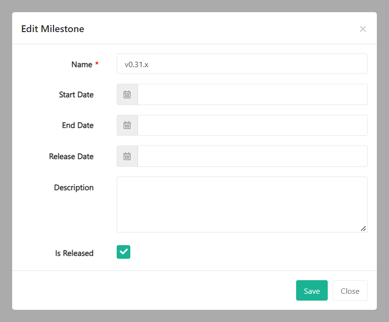This screenshot has width=389, height=322.
Task: Place cursor in Release Date field
Action: 252,156
